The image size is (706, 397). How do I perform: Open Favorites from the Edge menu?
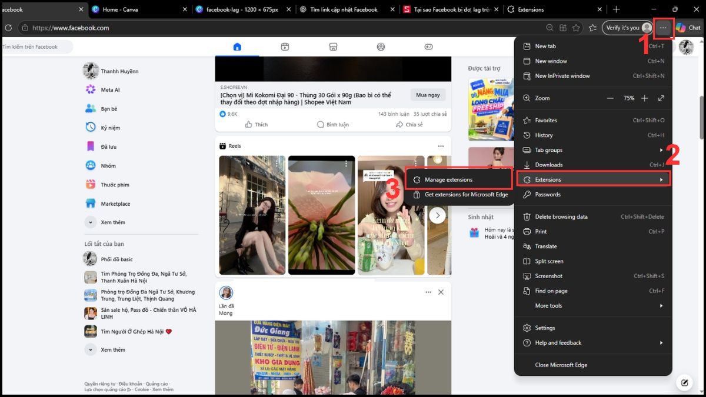tap(593, 120)
